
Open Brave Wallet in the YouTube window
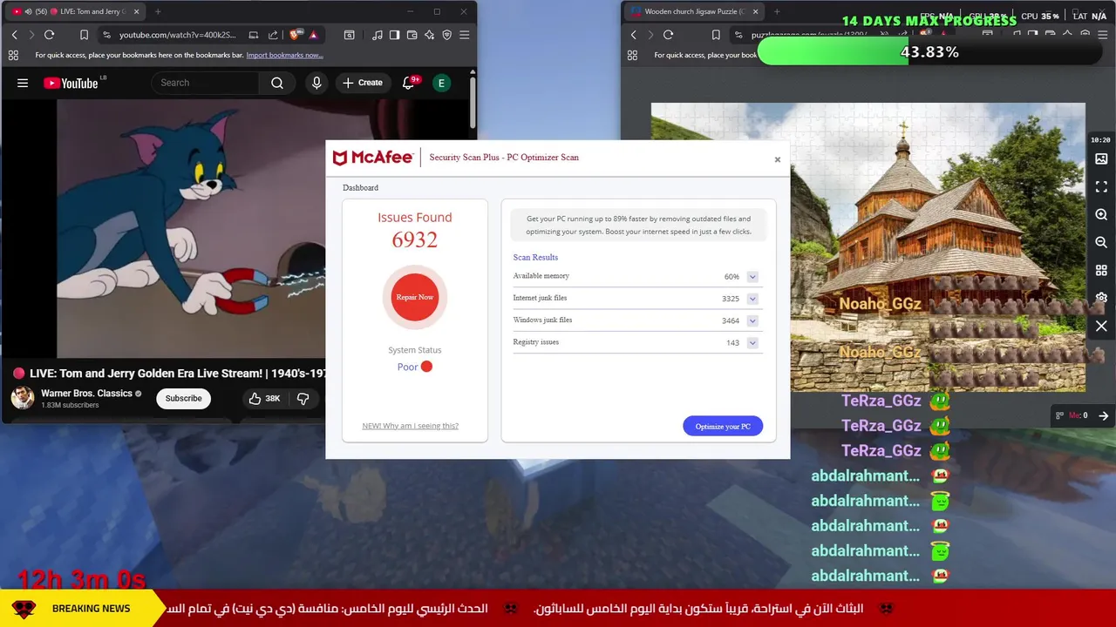[x=412, y=35]
